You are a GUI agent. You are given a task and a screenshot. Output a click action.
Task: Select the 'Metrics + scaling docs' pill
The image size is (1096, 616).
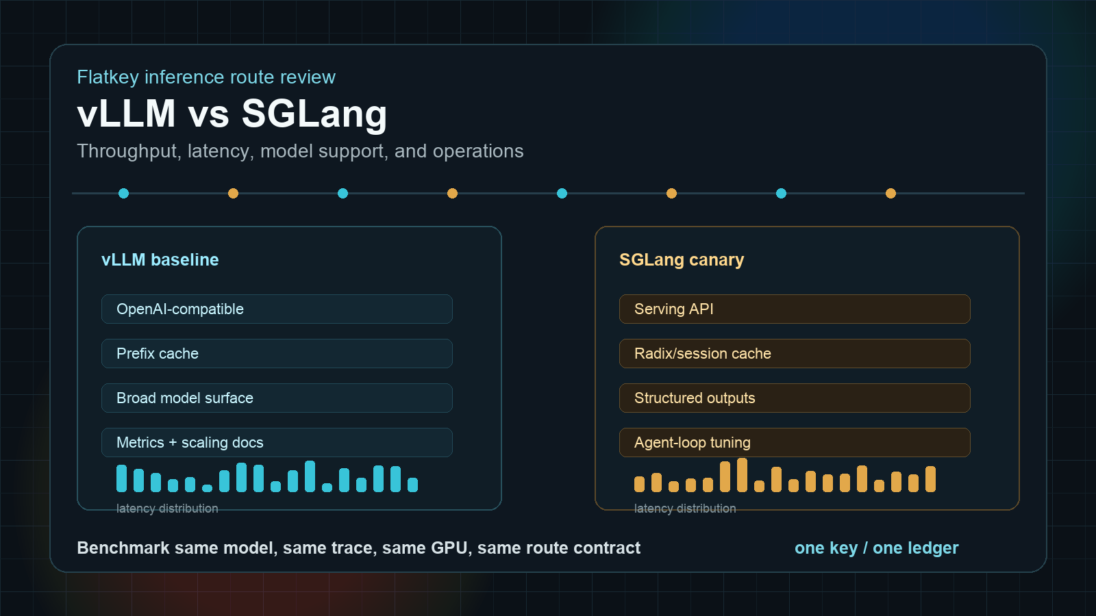coord(277,442)
